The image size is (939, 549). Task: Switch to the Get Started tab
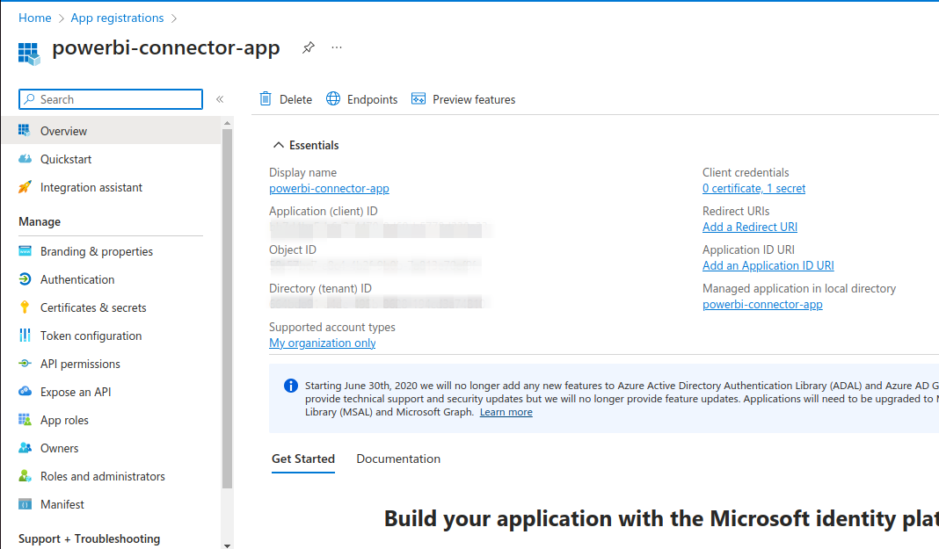point(303,459)
